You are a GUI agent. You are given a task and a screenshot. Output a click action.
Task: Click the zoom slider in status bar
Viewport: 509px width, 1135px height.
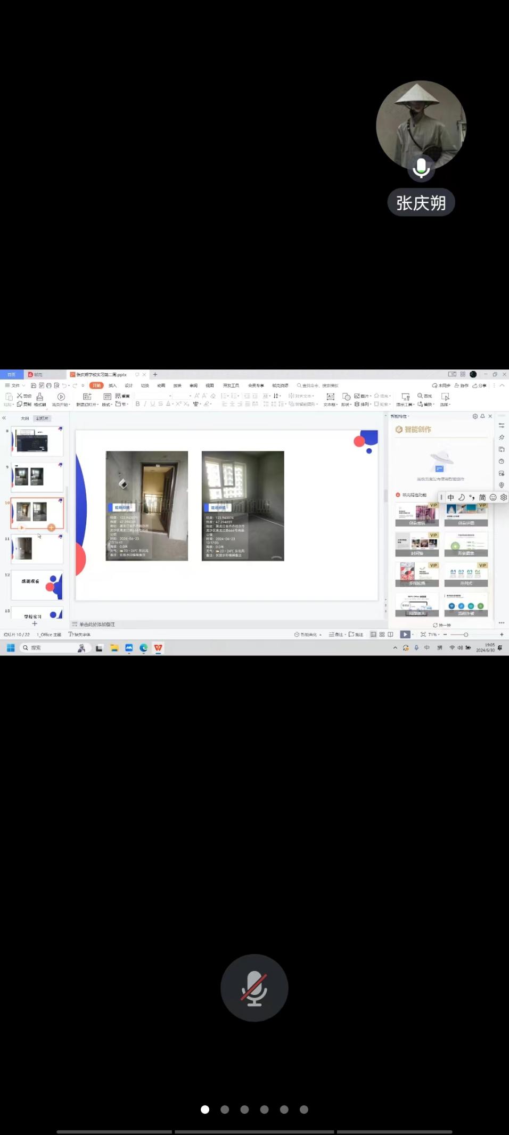(x=466, y=635)
